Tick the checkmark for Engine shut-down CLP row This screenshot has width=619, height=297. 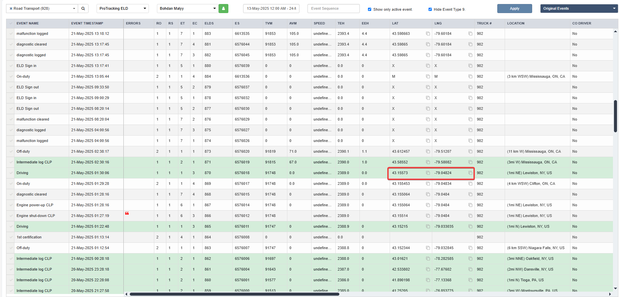(x=11, y=216)
